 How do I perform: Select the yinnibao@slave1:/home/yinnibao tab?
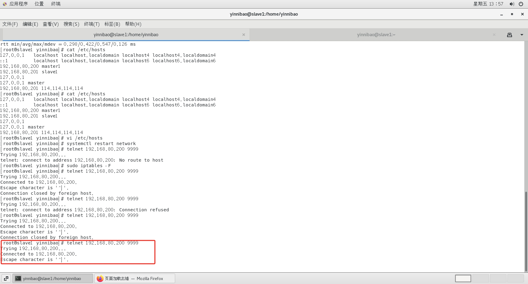(126, 35)
